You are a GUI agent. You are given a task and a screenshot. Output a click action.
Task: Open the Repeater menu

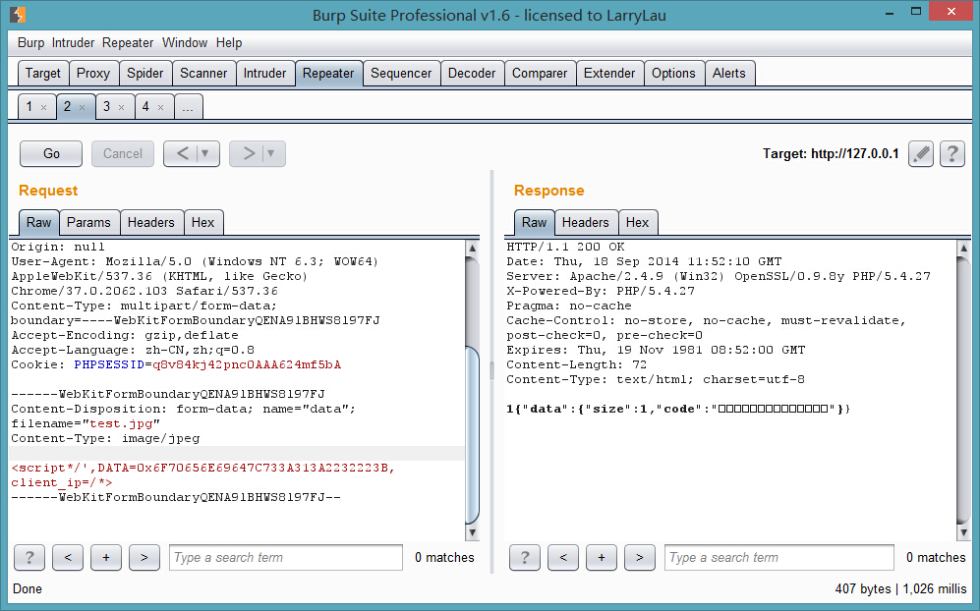click(128, 42)
